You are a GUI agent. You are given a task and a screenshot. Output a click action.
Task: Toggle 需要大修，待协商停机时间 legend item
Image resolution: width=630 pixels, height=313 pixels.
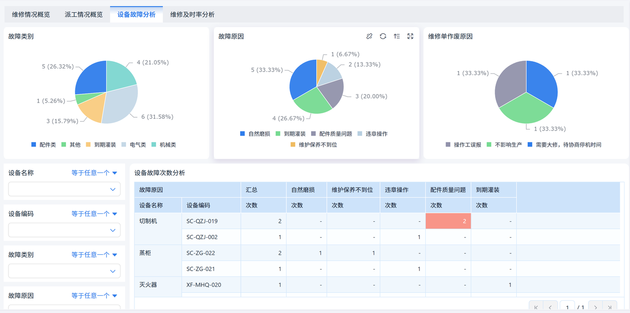tap(565, 144)
